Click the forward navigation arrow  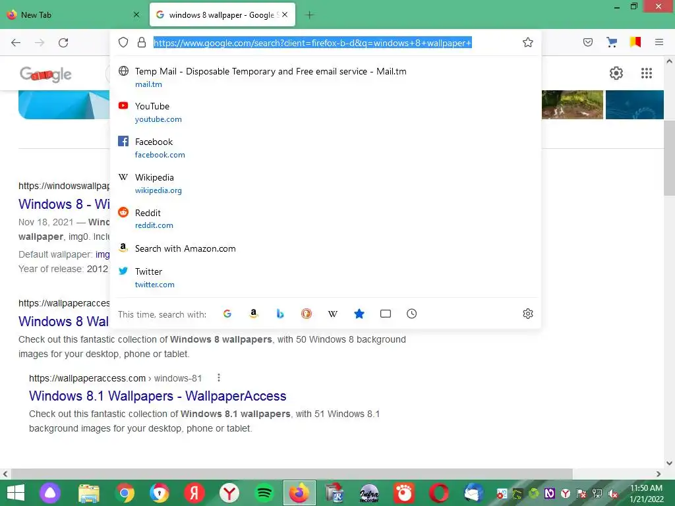[40, 43]
